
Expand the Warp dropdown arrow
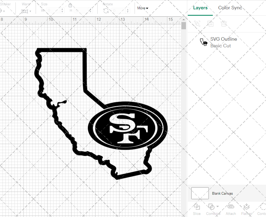[30, 11]
